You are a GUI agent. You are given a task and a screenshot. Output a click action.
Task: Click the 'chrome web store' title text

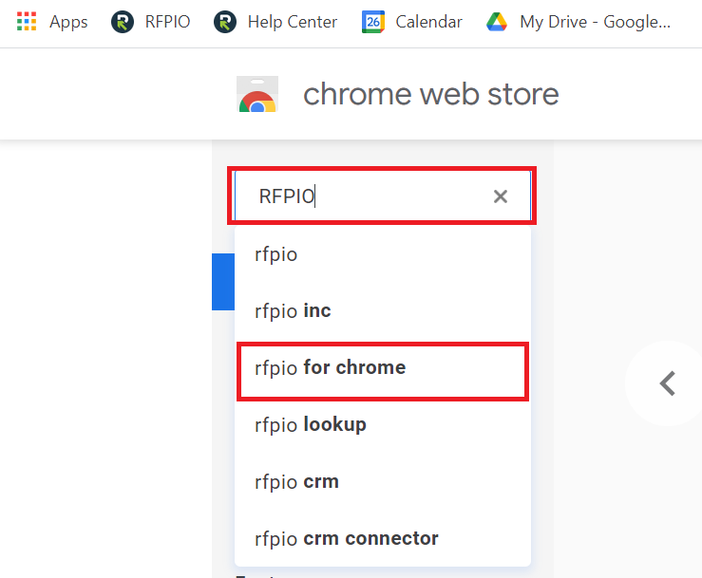pos(431,94)
